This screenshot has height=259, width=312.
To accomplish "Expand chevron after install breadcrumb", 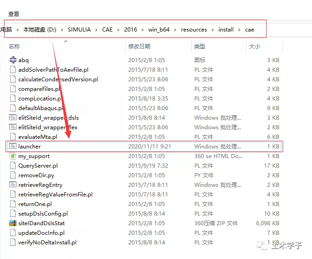I will 239,30.
